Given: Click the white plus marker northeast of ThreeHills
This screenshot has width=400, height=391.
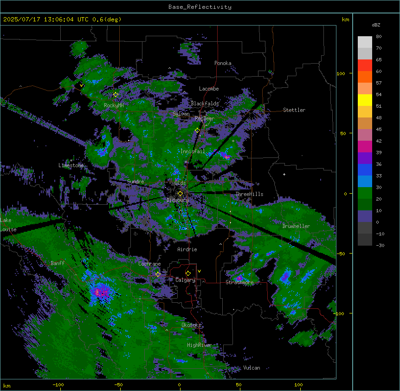Looking at the screenshot, I should pyautogui.click(x=284, y=174).
